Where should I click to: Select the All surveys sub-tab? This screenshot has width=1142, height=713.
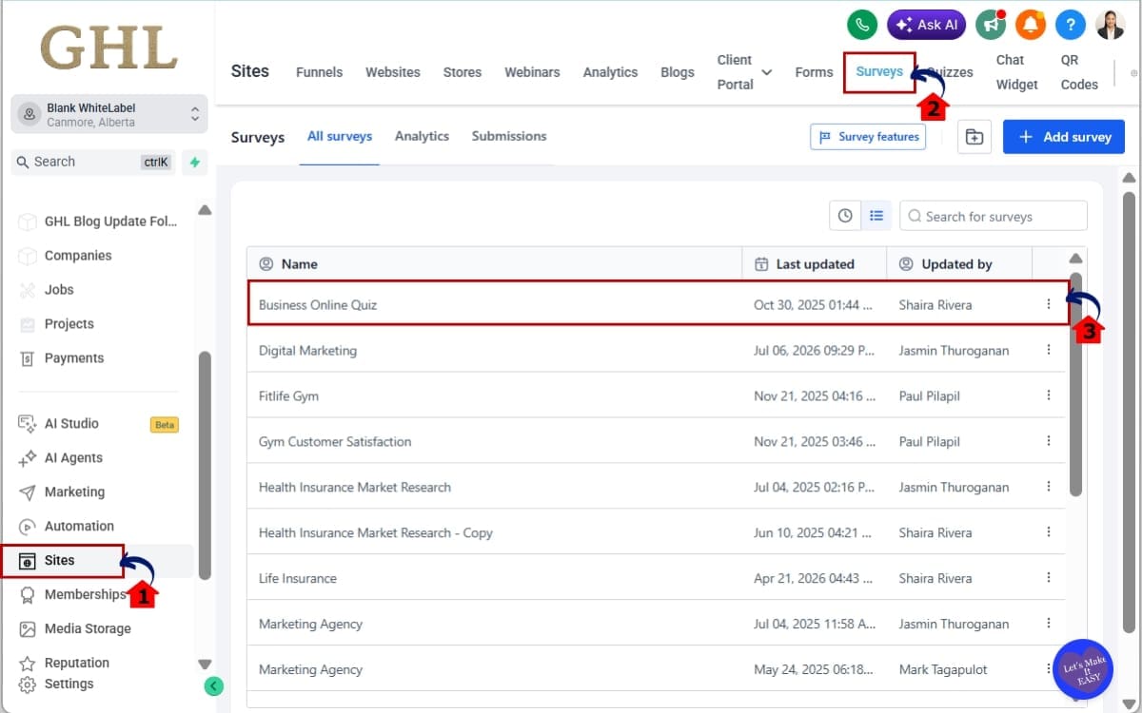(x=340, y=136)
